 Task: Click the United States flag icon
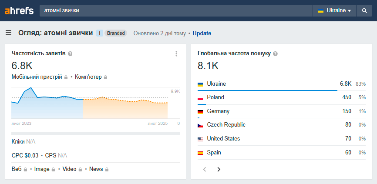point(200,139)
